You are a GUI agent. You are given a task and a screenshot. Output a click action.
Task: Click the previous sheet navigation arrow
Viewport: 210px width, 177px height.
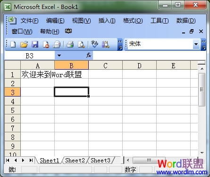(x=16, y=161)
